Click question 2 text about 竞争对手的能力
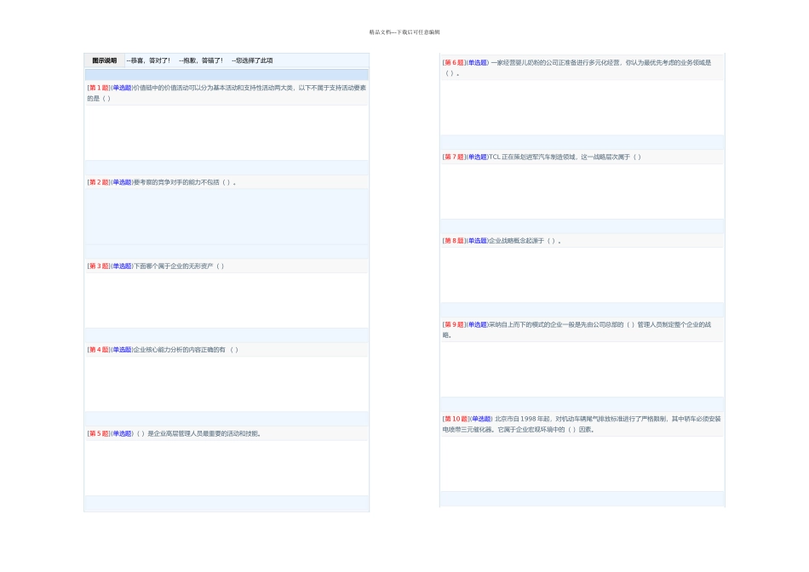Image resolution: width=809 pixels, height=572 pixels. point(185,183)
